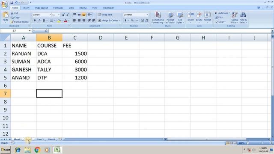Click the cell Borders icon
274x154 pixels.
pyautogui.click(x=51, y=21)
